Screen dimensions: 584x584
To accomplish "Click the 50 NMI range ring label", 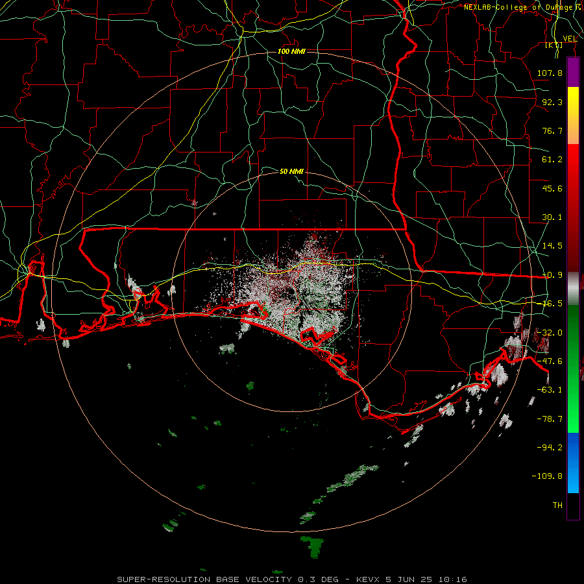I will (x=291, y=171).
